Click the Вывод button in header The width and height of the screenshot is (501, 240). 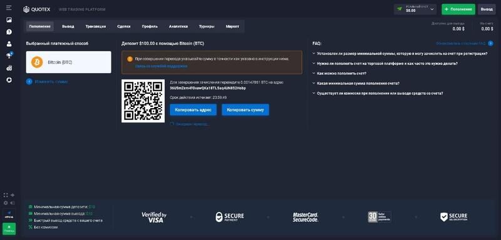[487, 9]
